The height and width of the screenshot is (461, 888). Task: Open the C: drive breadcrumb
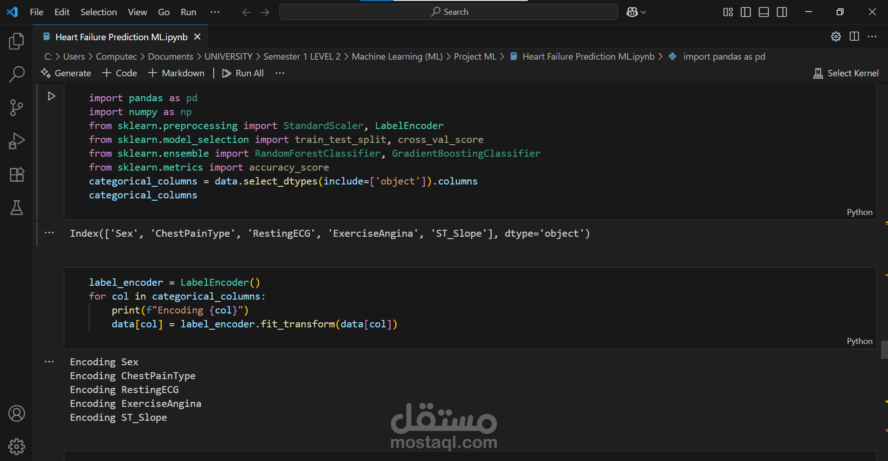48,56
